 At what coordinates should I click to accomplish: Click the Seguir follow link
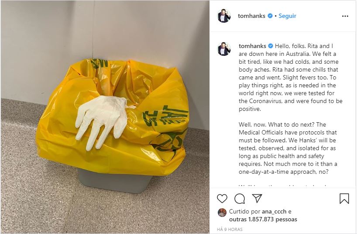pos(287,16)
